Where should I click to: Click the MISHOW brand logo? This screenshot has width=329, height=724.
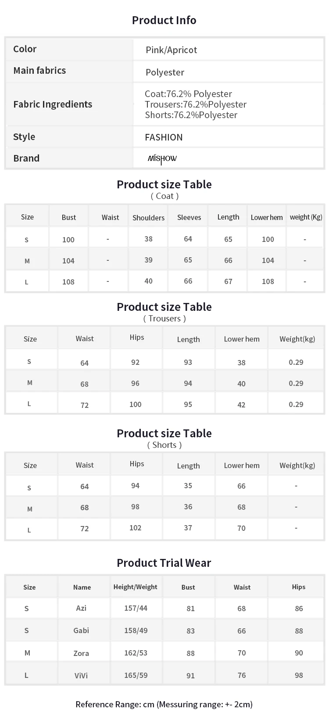tap(162, 158)
